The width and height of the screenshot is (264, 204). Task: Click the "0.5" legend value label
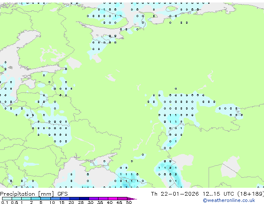tap(14, 202)
